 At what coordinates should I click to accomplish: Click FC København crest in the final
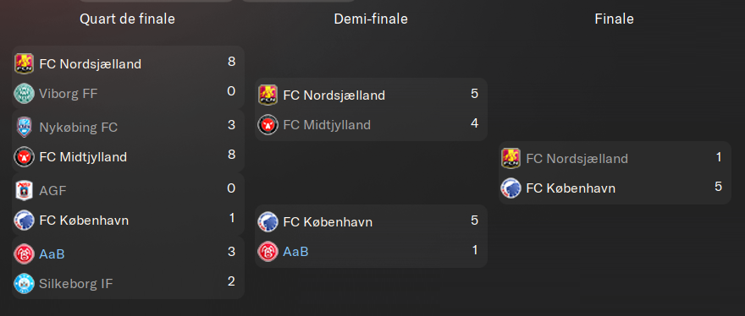tap(510, 188)
